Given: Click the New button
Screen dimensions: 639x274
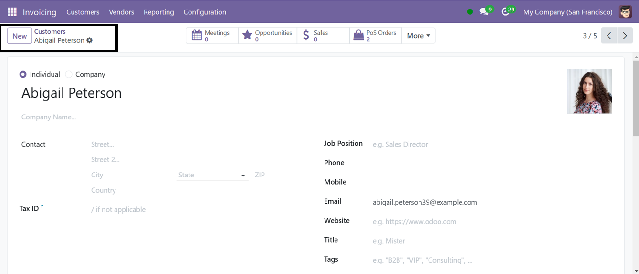Looking at the screenshot, I should pyautogui.click(x=20, y=36).
